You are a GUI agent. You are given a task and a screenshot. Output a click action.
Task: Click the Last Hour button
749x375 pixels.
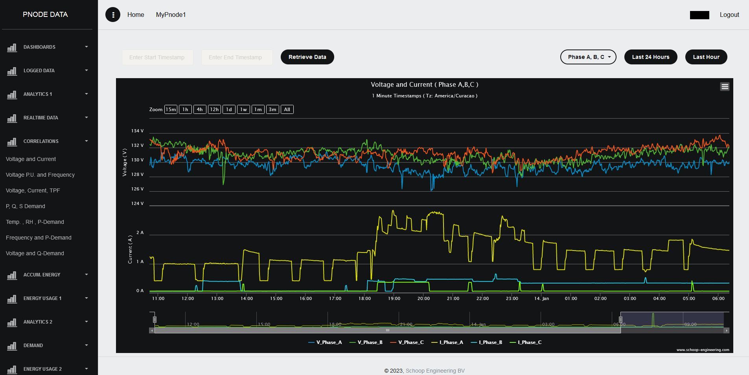(706, 57)
